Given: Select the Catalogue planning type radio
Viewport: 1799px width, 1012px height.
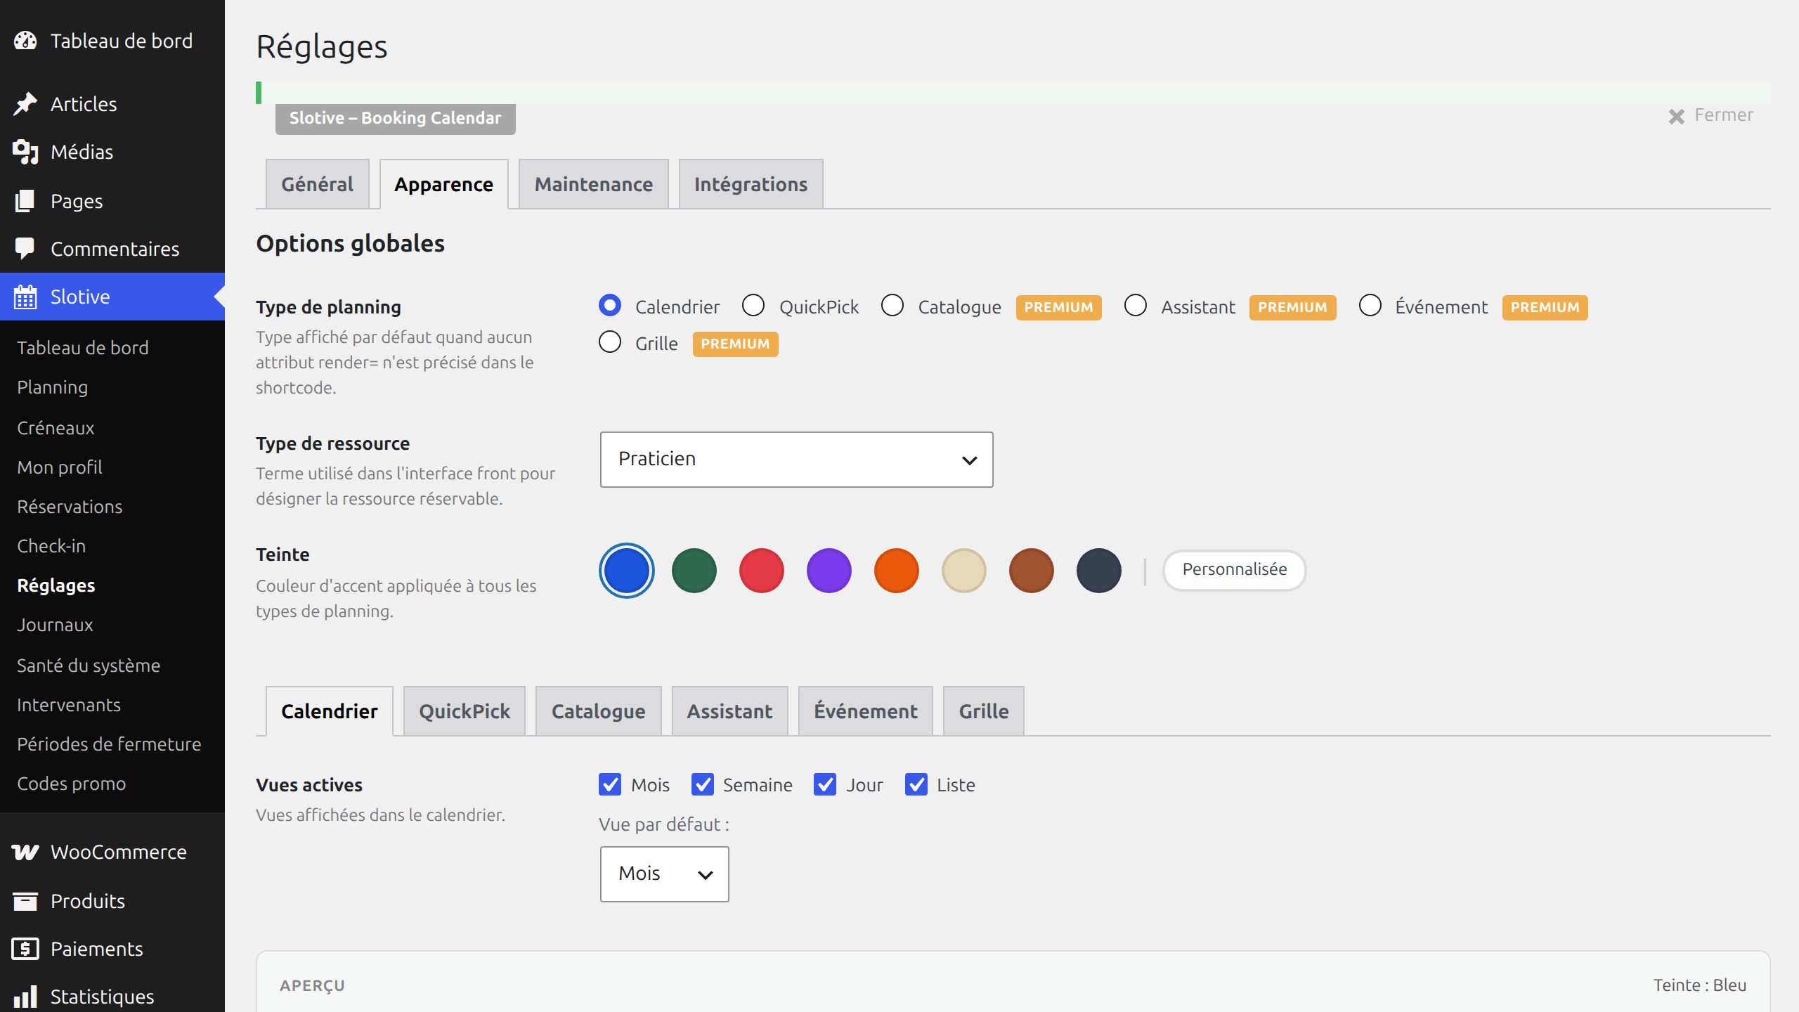Looking at the screenshot, I should (x=892, y=306).
